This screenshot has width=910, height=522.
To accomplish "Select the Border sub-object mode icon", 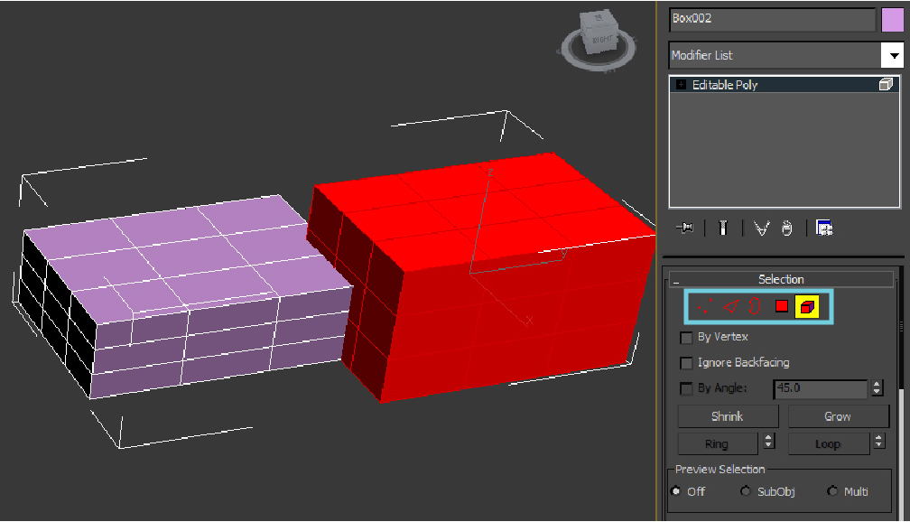I will click(x=755, y=306).
